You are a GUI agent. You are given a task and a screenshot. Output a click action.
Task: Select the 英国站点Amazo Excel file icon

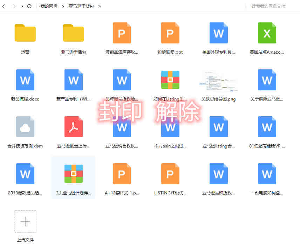(x=267, y=33)
